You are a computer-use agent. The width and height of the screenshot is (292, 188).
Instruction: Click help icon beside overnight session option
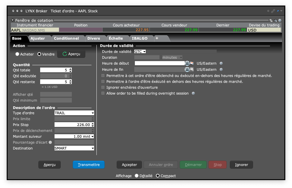[x=193, y=93]
